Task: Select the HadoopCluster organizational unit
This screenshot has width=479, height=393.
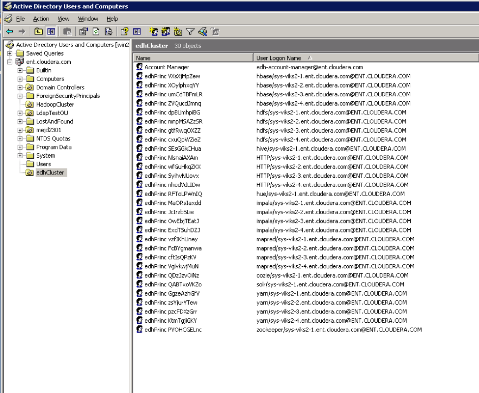Action: [x=55, y=105]
